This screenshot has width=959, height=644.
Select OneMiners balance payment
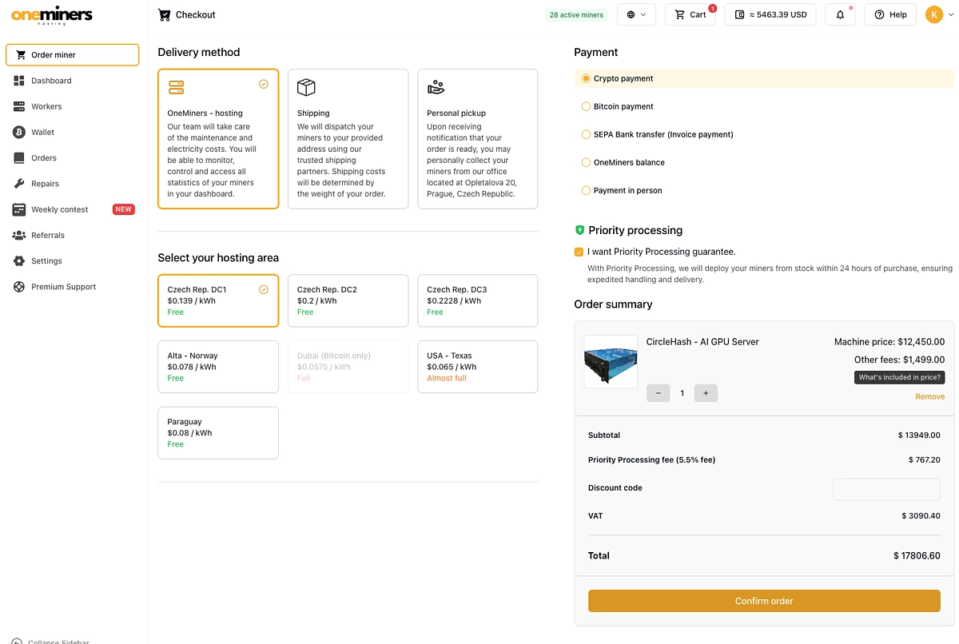(623, 162)
